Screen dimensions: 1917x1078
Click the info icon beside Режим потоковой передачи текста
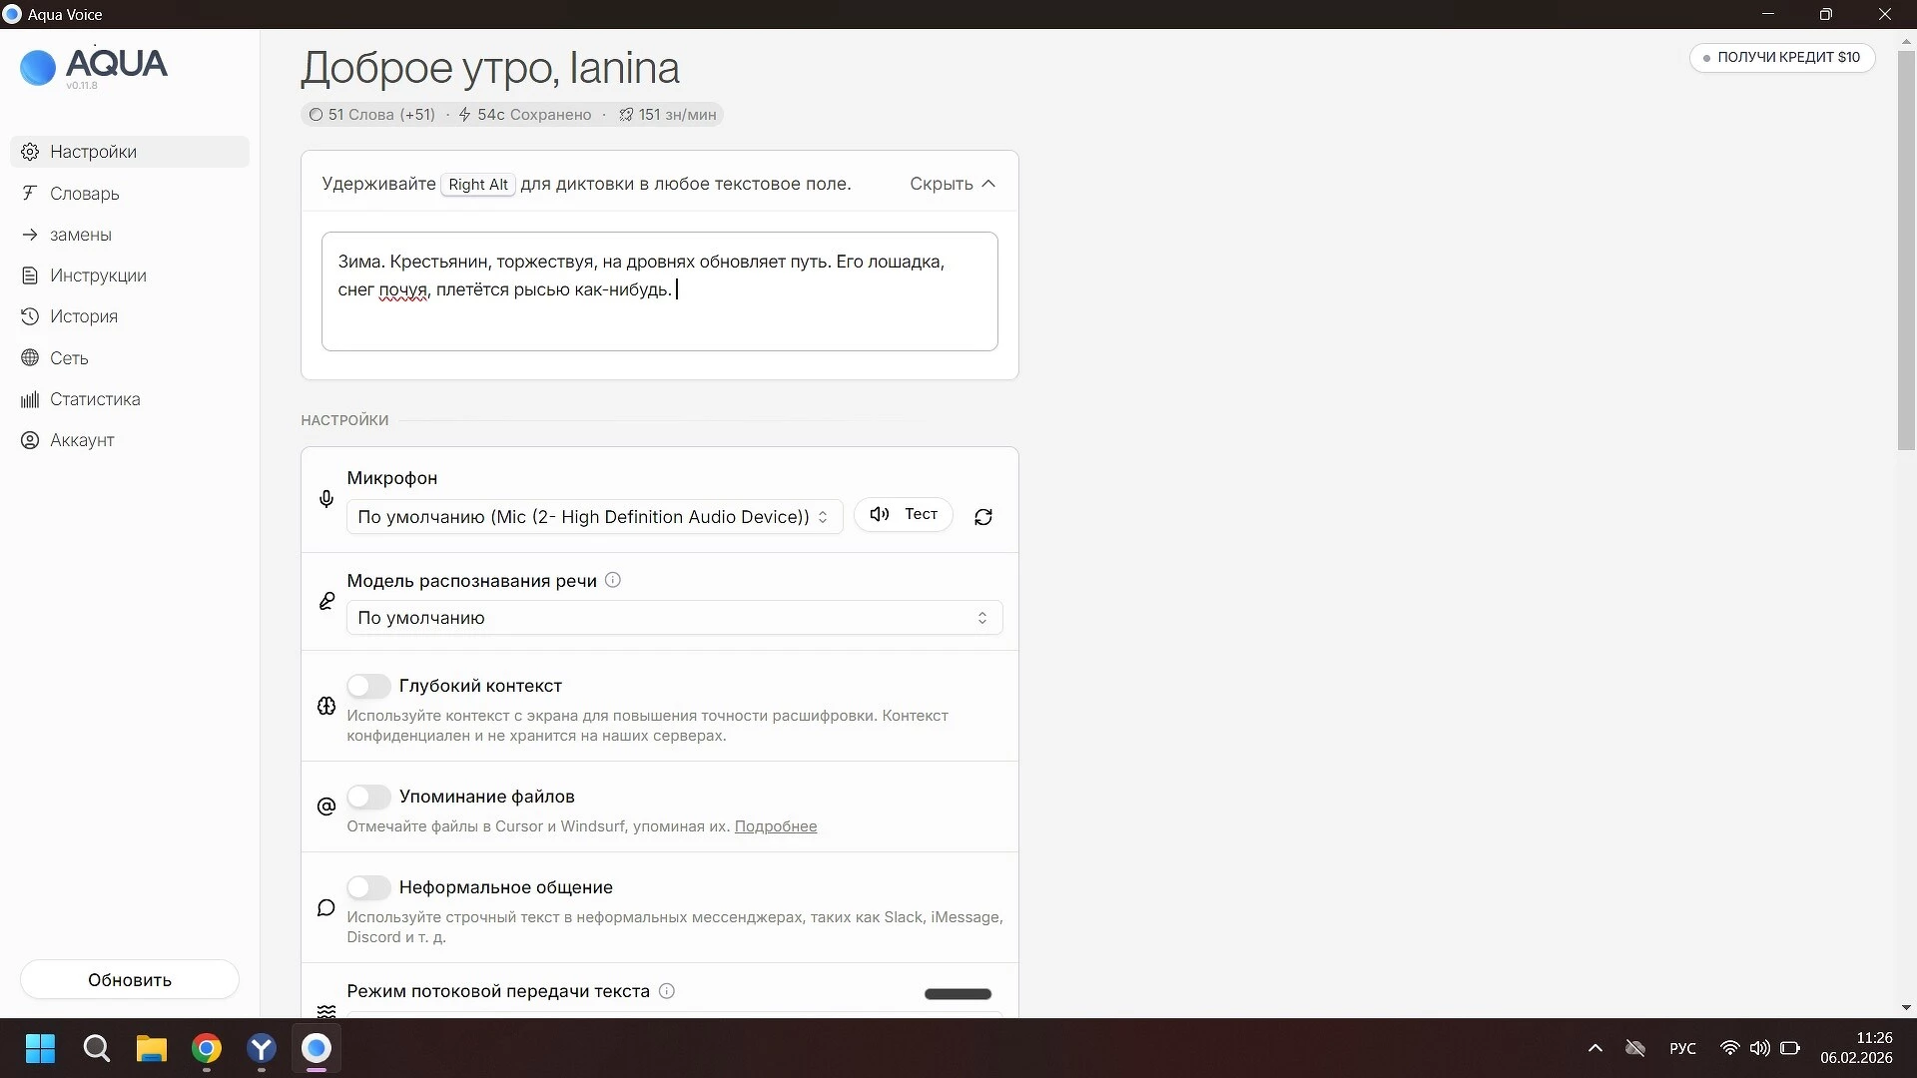[667, 991]
